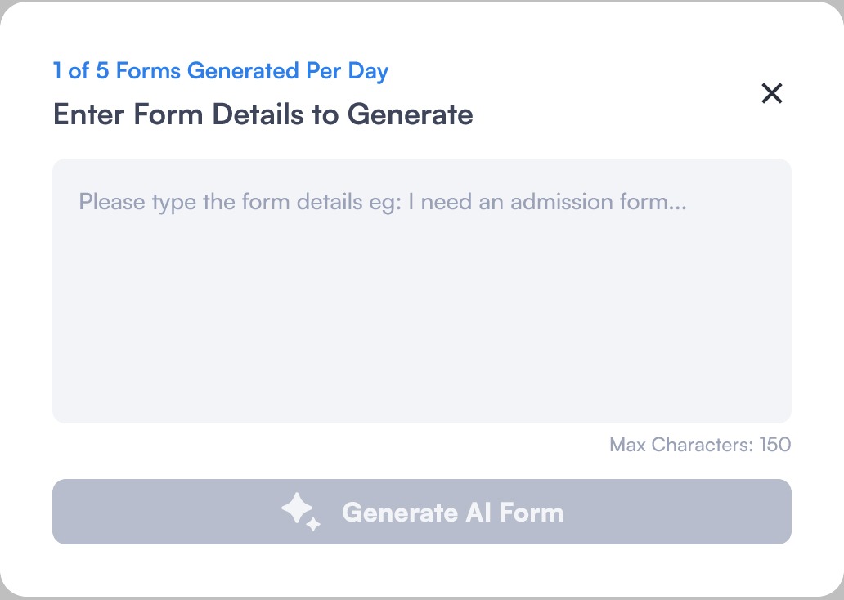
Task: Open the '1 of 5 Forms Generated' link
Action: (x=220, y=71)
